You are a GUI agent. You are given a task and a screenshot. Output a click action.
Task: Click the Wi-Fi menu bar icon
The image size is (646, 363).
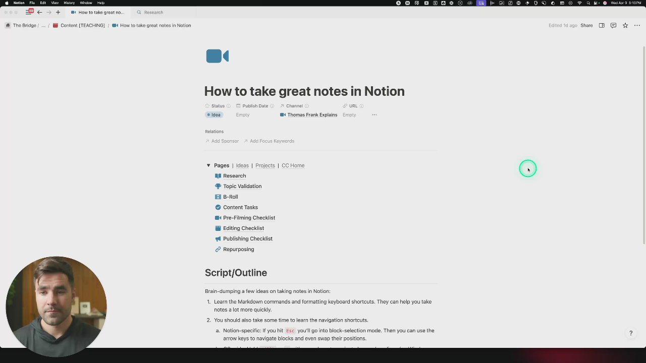tap(579, 3)
